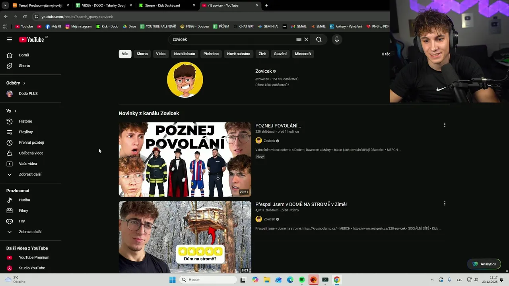This screenshot has height=286, width=509.
Task: Clear the search query with X
Action: point(306,39)
